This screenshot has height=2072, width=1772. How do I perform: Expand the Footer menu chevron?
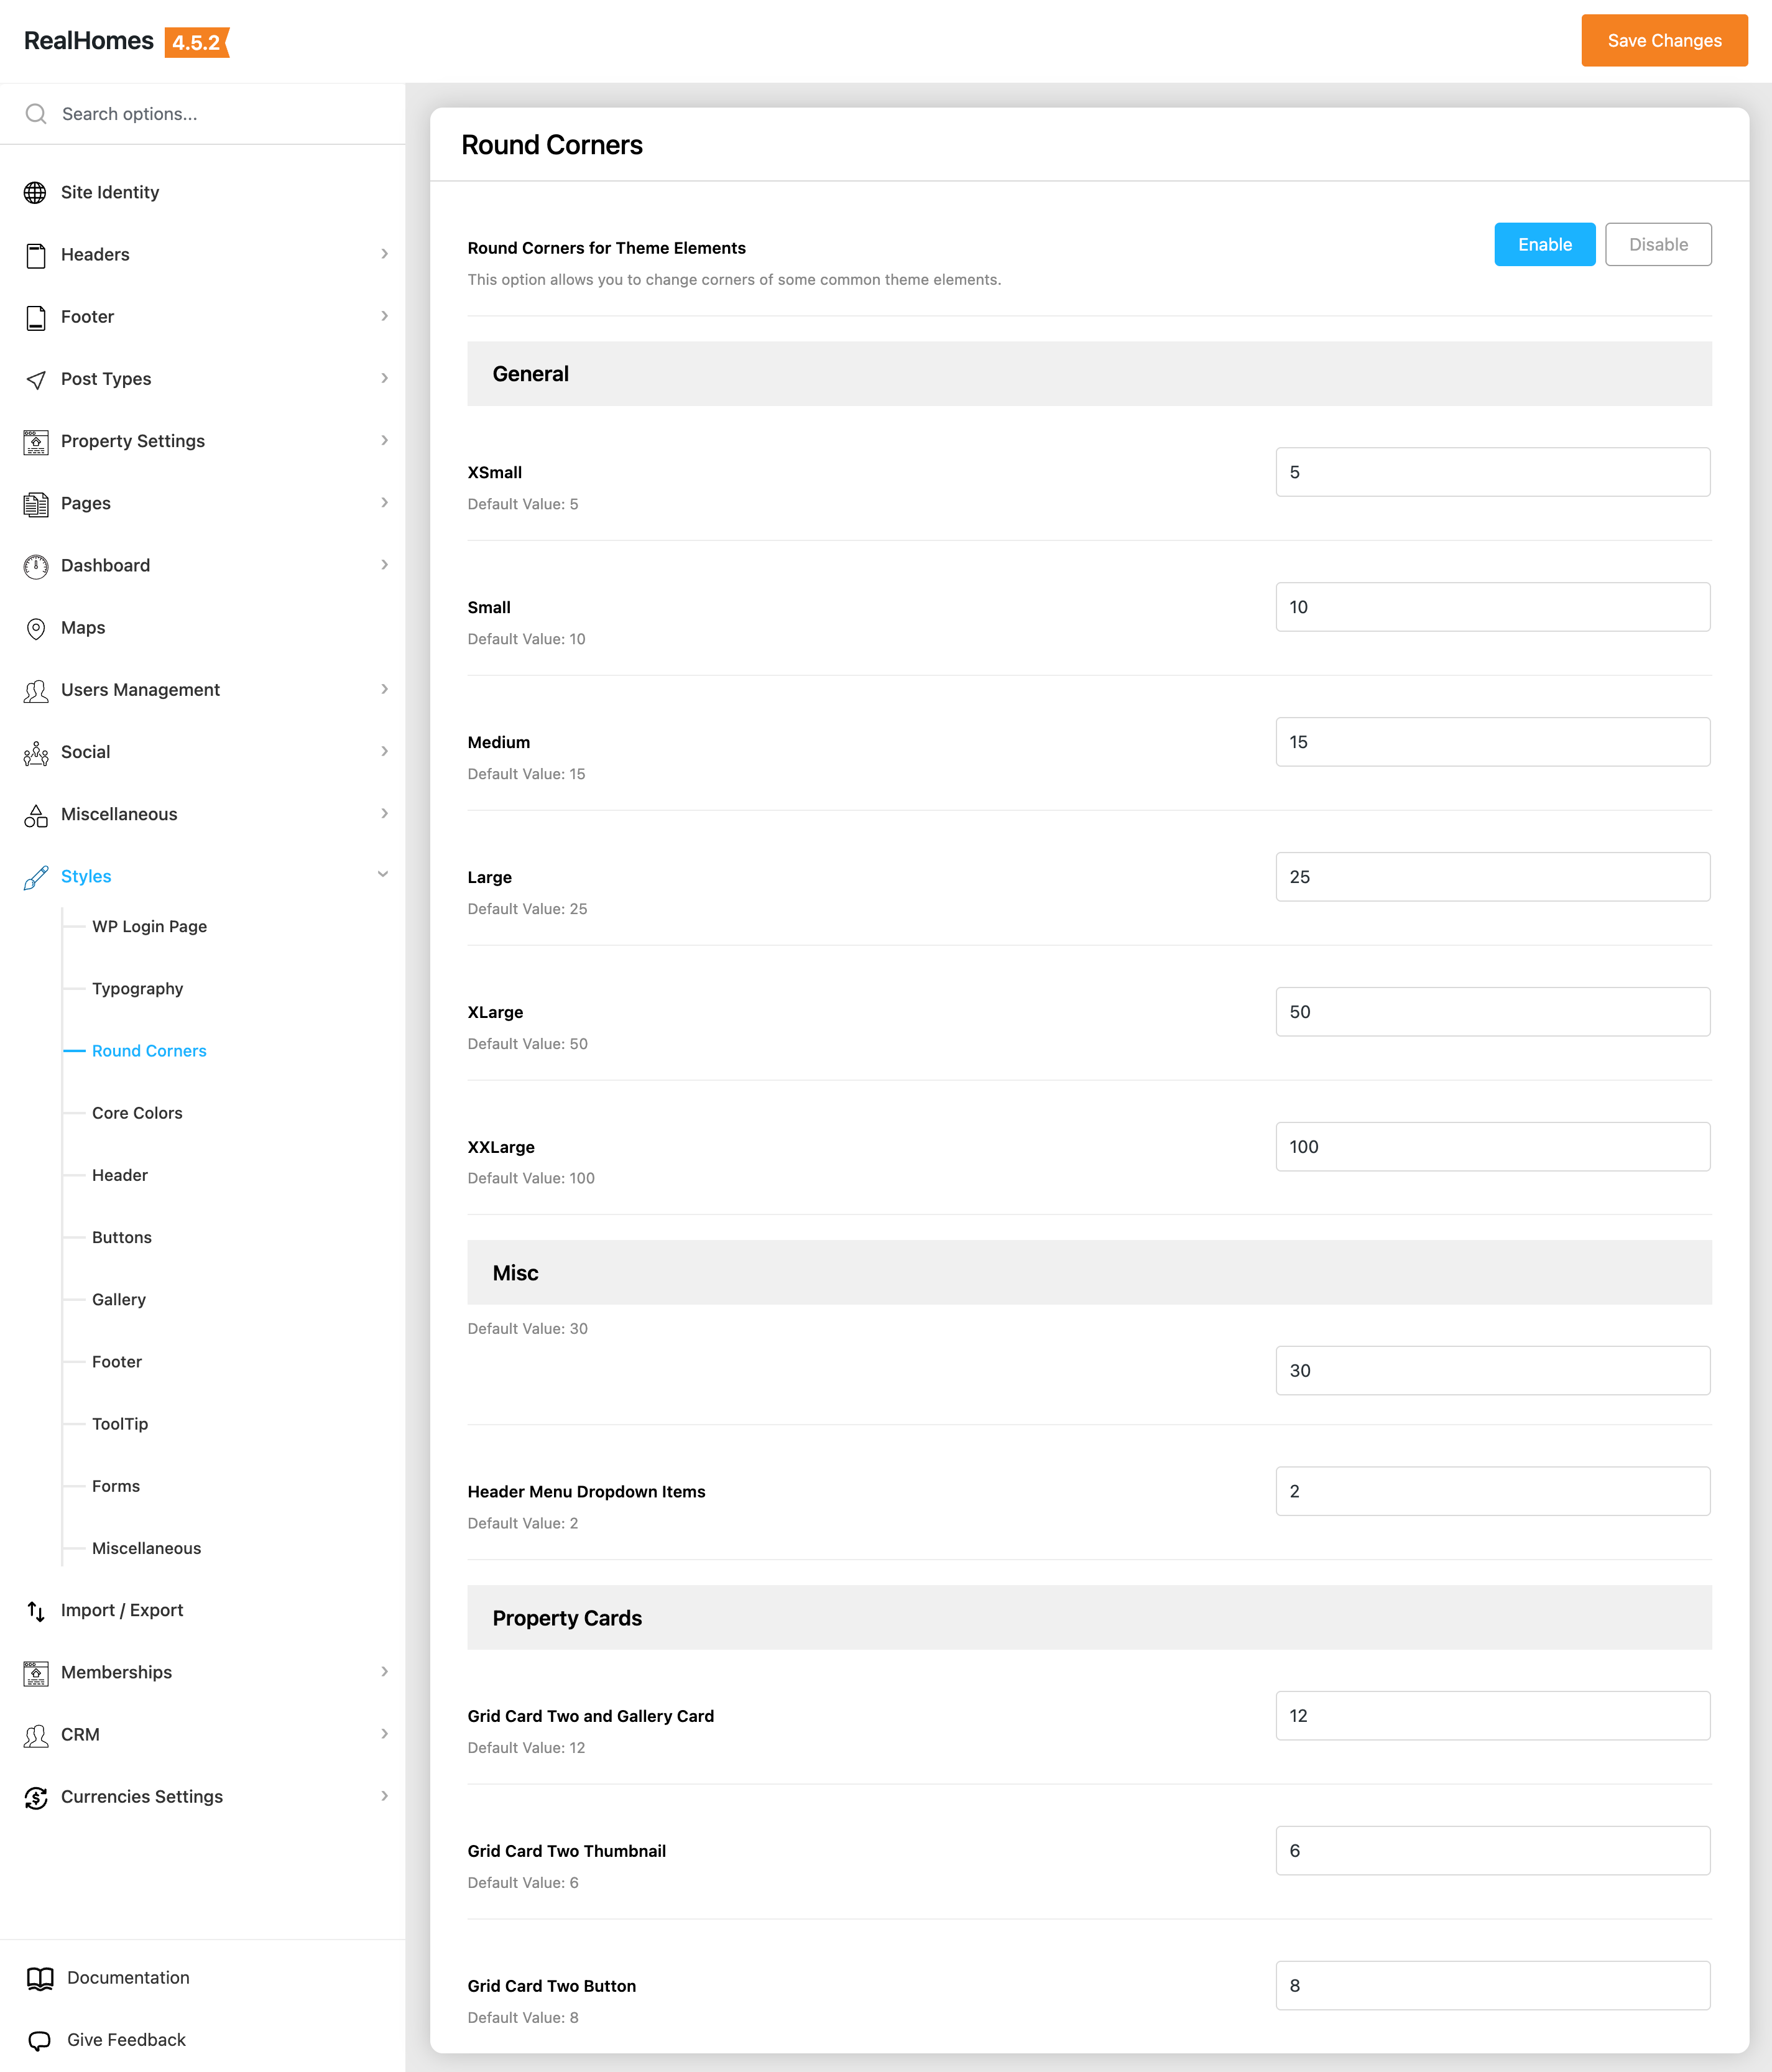384,316
